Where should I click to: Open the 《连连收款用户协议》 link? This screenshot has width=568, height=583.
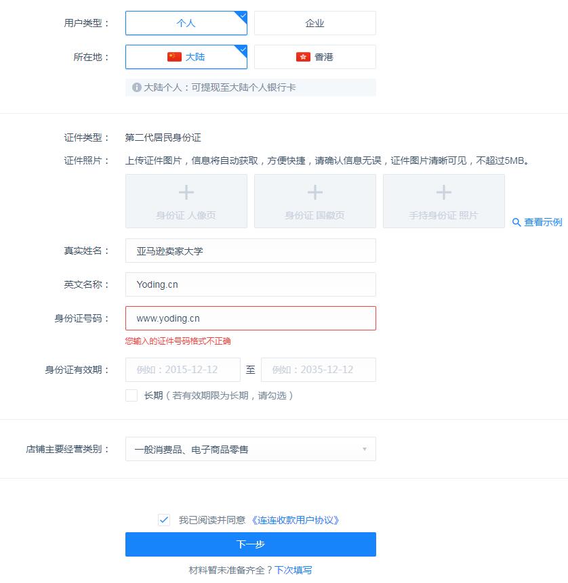coord(295,520)
